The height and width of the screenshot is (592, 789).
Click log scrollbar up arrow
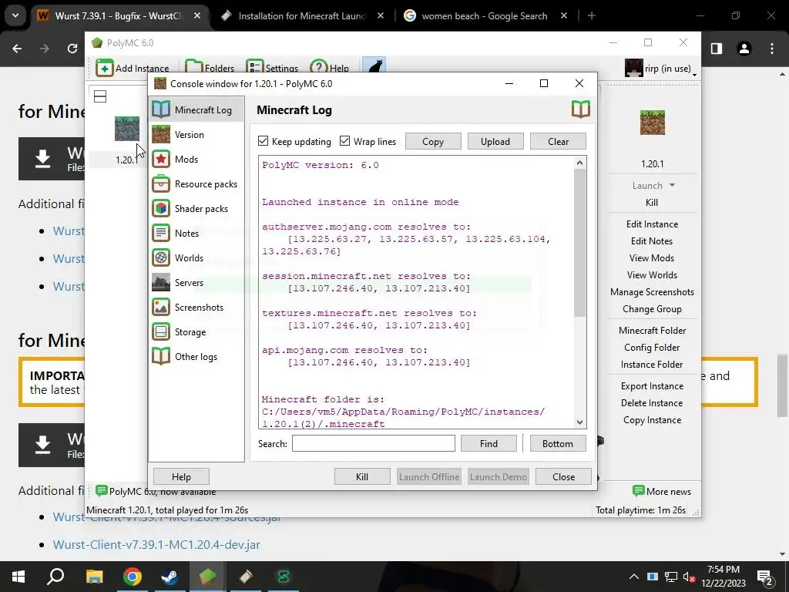[579, 163]
